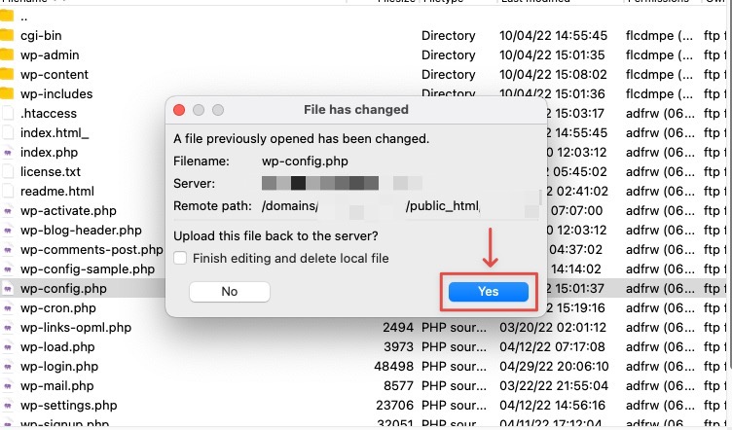732x430 pixels.
Task: Select the index.html_ filename
Action: point(55,133)
